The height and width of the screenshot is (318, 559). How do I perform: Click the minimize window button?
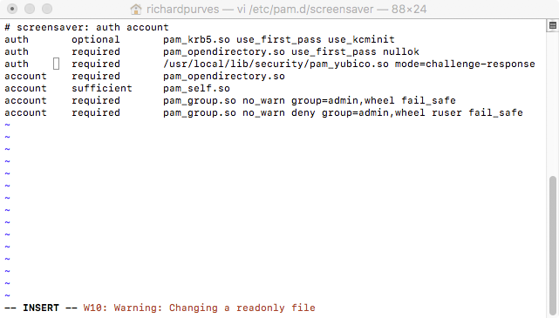pyautogui.click(x=30, y=9)
